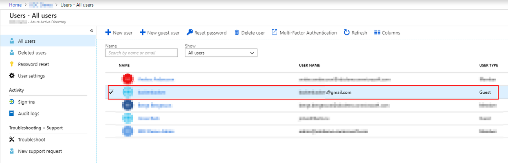Click the New guest user plus icon

tap(142, 33)
